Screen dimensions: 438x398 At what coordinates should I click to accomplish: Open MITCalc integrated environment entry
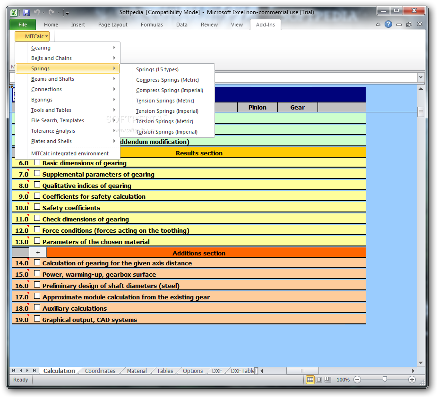[x=68, y=153]
